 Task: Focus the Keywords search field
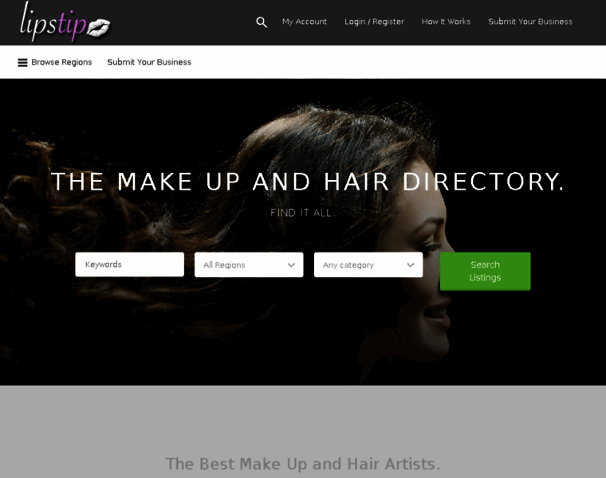(129, 264)
